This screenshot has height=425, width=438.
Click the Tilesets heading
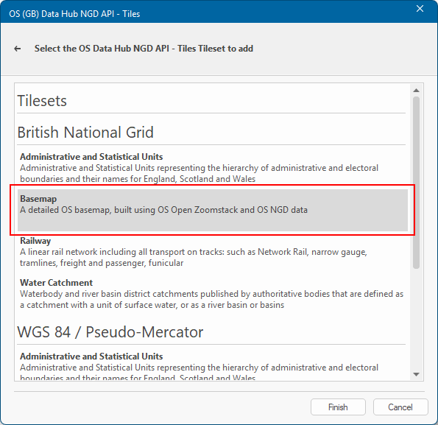coord(42,101)
